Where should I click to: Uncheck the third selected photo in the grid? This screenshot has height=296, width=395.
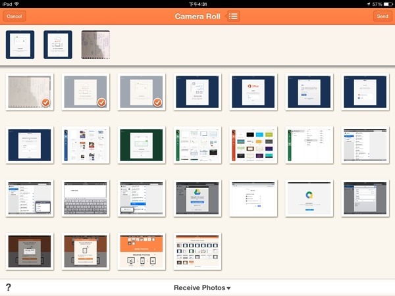tap(140, 91)
